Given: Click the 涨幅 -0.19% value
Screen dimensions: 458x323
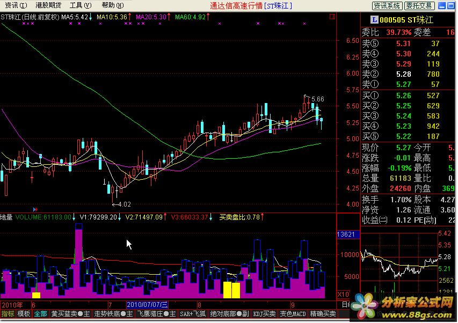Looking at the screenshot, I should [x=399, y=168].
